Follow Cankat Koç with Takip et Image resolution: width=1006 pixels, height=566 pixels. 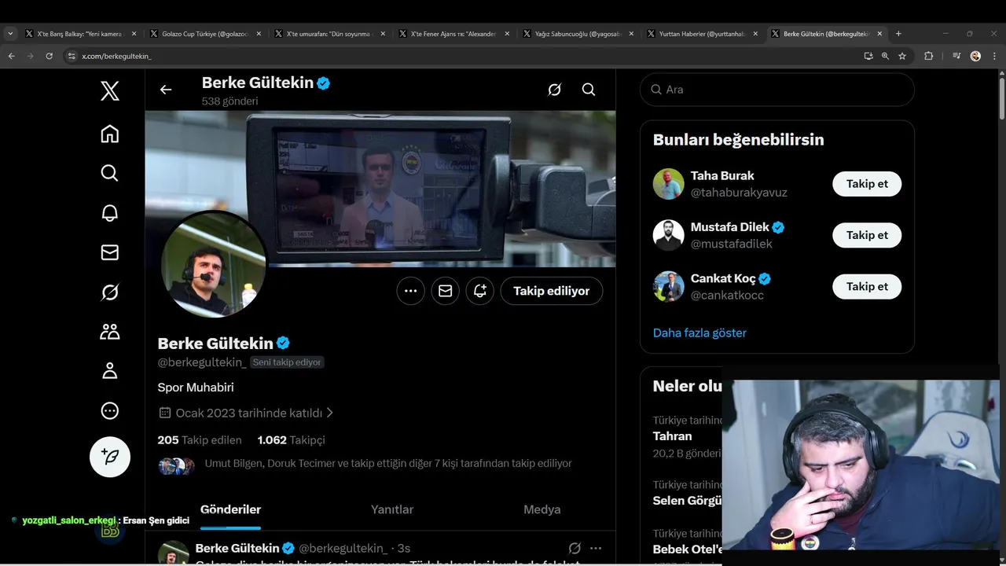coord(867,286)
